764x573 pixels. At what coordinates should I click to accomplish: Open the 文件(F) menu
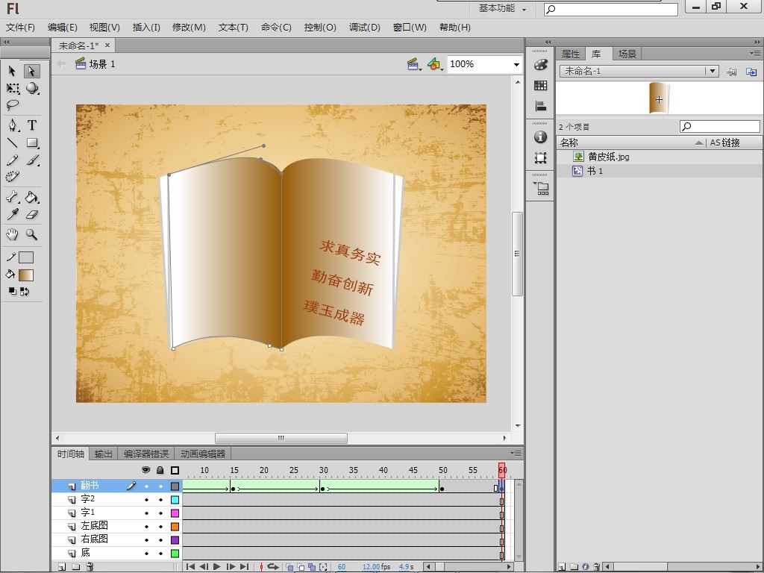click(x=20, y=28)
